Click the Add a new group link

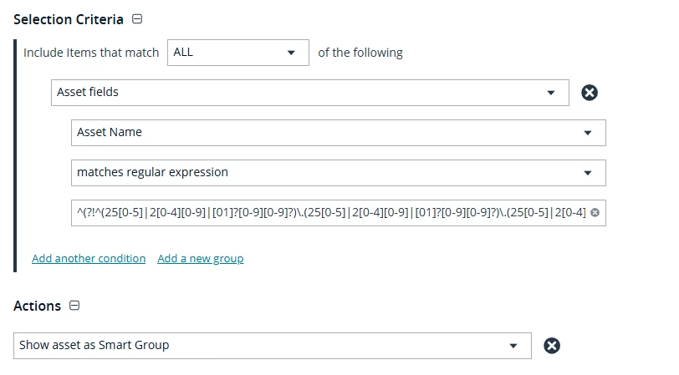201,259
